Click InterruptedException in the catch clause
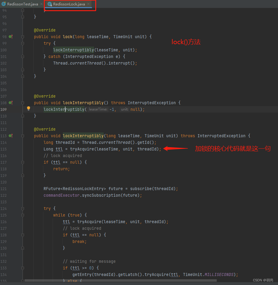The width and height of the screenshot is (278, 285). [89, 56]
